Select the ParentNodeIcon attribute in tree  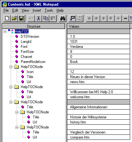[x=33, y=62]
